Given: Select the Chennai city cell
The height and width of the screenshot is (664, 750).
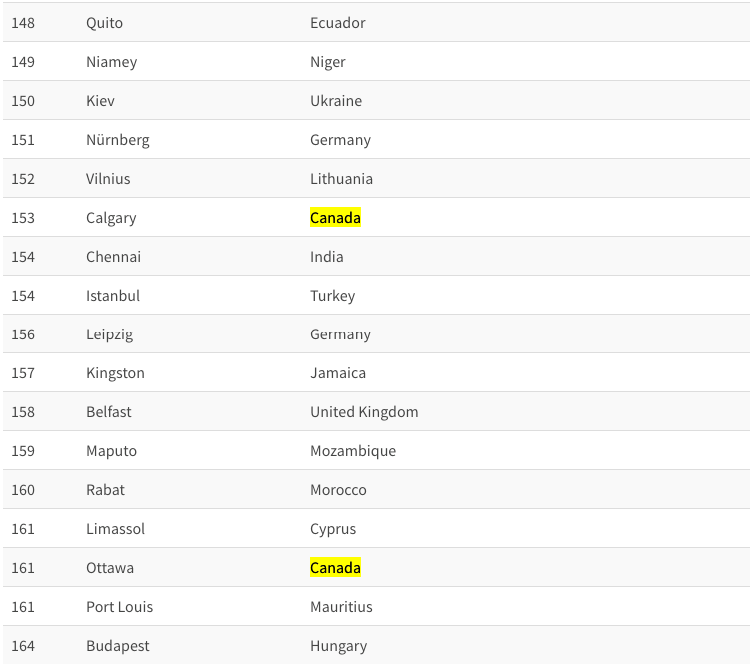Looking at the screenshot, I should [114, 257].
